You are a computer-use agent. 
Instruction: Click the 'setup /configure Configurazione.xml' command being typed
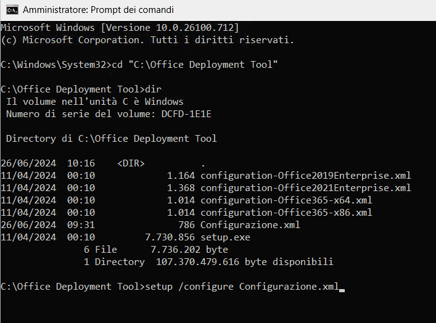click(242, 287)
